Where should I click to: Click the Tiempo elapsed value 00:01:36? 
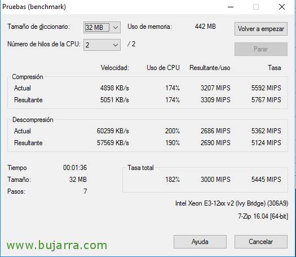tap(75, 168)
